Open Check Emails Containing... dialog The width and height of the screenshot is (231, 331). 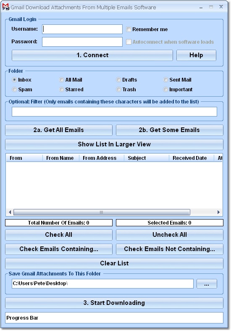(59, 249)
